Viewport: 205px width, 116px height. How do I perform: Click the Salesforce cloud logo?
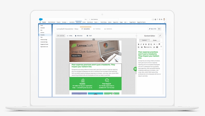[x=41, y=19]
